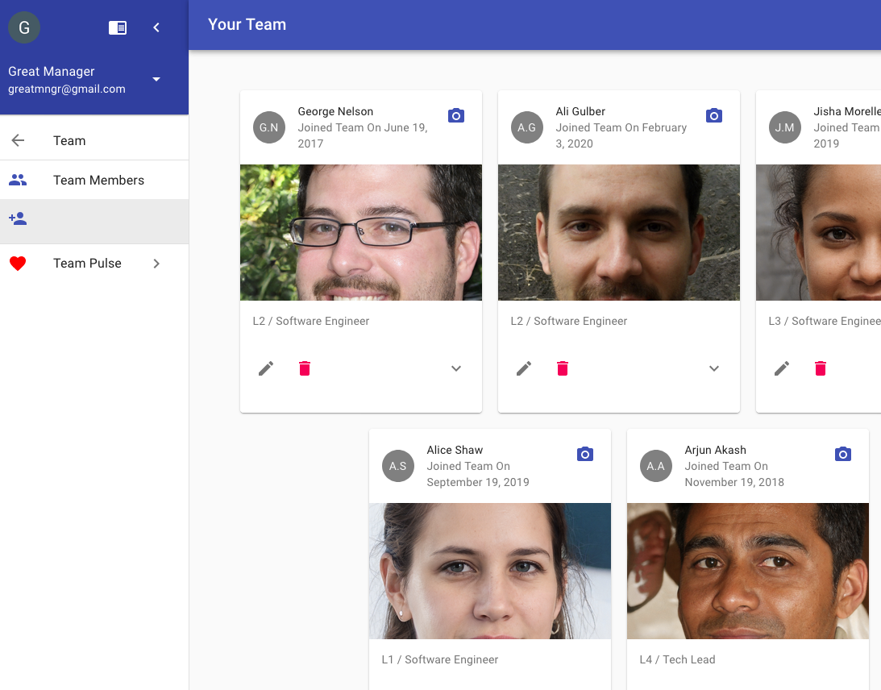
Task: Click Joined Team On June 19, 2017
Action: (x=363, y=135)
